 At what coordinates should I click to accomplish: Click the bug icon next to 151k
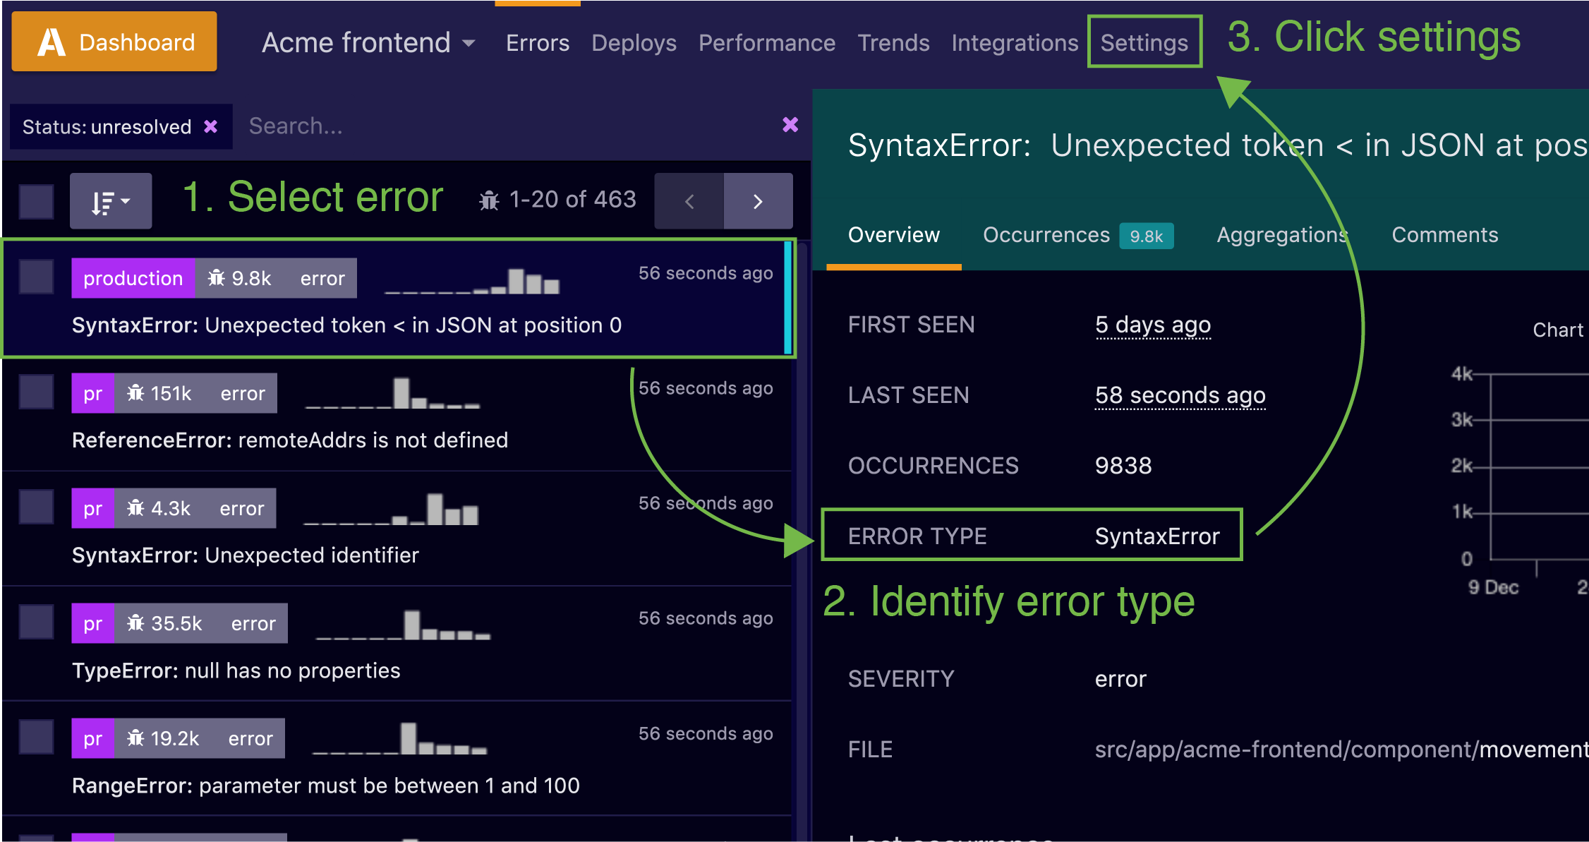(136, 393)
